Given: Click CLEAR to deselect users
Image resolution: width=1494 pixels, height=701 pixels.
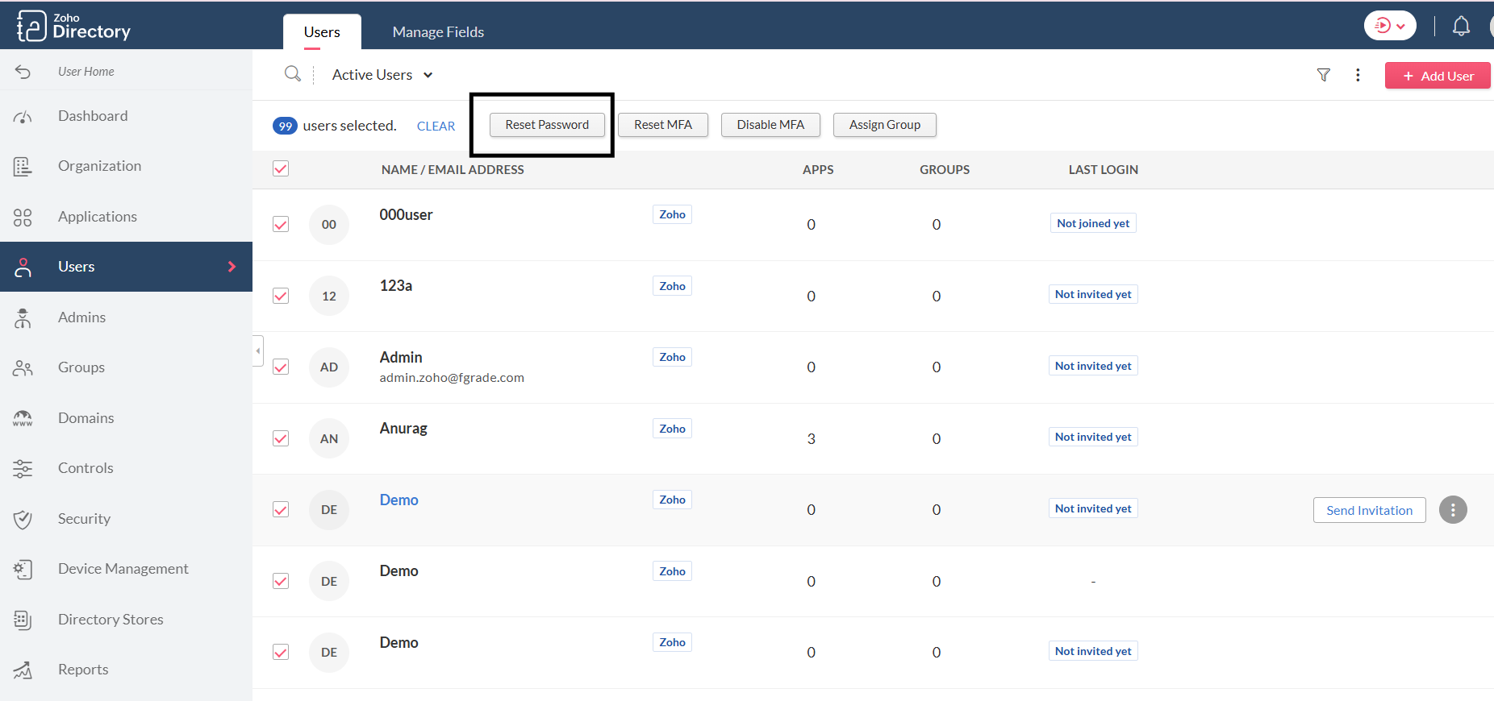Looking at the screenshot, I should coord(436,127).
